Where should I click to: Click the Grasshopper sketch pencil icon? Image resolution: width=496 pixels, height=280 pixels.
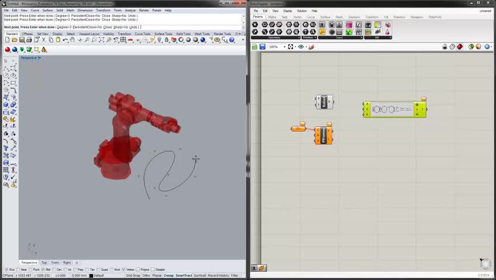[x=311, y=47]
